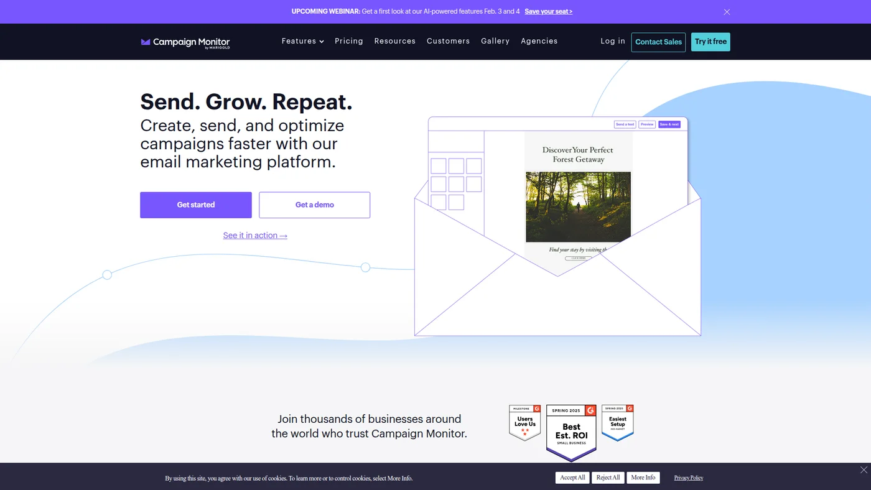Click Log in
This screenshot has width=871, height=490.
pos(612,41)
